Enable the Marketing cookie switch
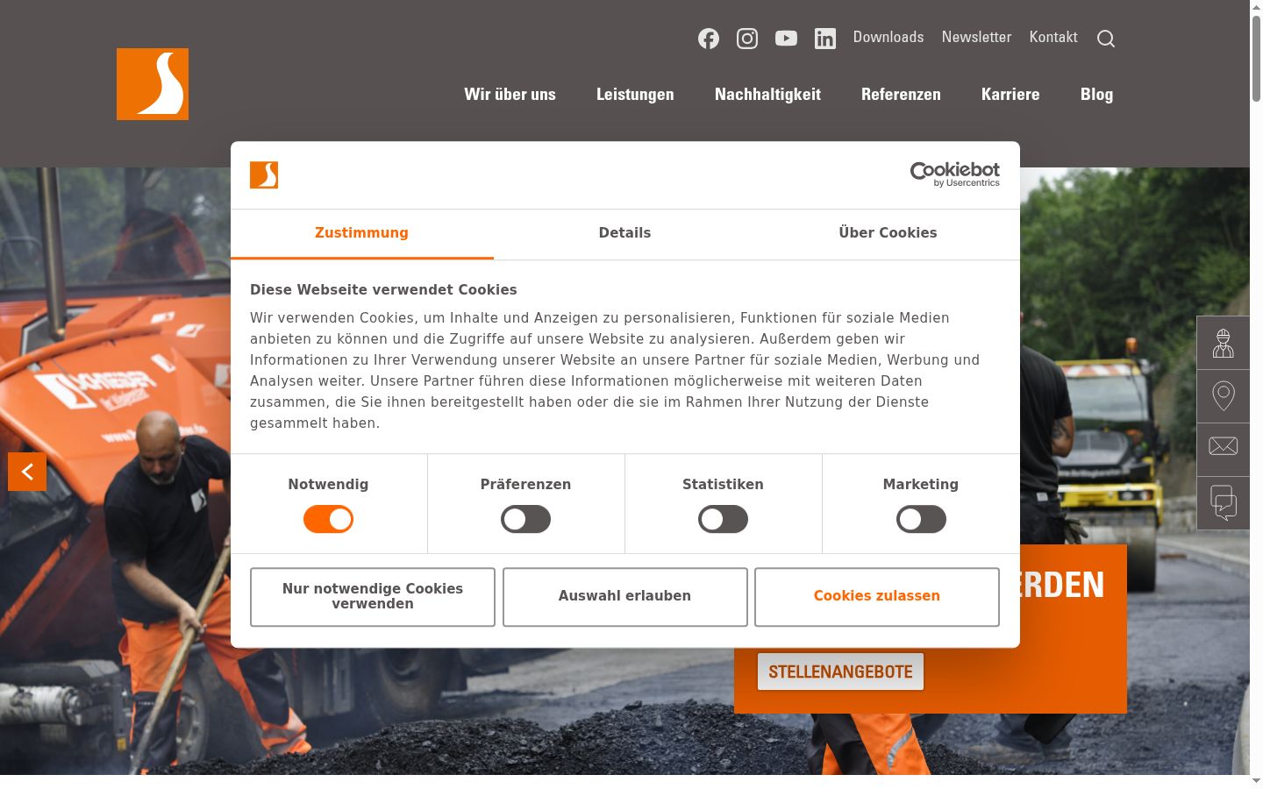Viewport: 1263px width, 789px height. 921,519
